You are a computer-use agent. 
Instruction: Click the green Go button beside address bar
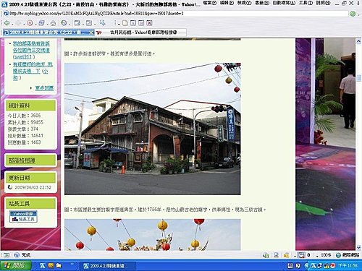[x=353, y=14]
